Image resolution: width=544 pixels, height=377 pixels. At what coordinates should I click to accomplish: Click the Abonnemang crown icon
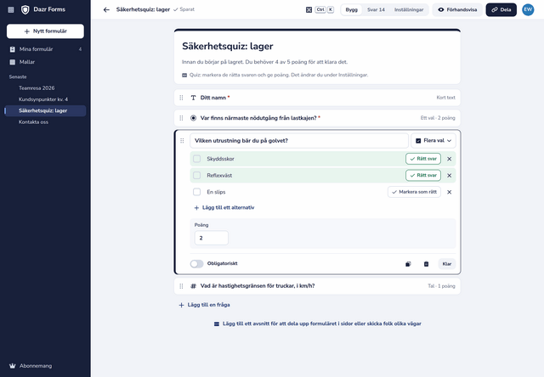13,366
